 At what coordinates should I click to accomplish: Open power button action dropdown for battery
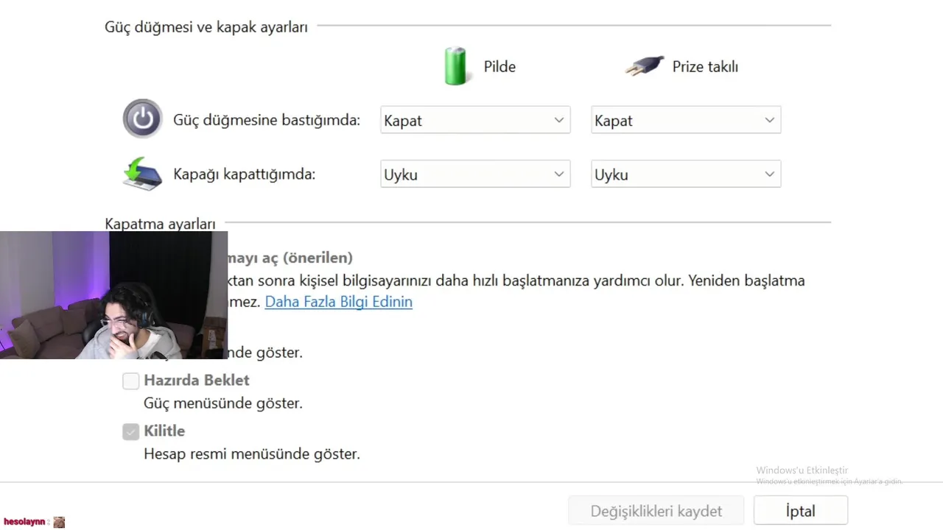click(x=475, y=120)
